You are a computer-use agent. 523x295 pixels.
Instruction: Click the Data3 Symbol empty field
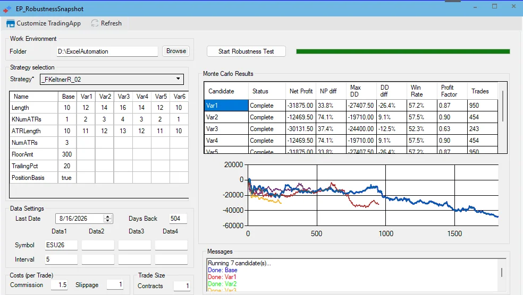[x=134, y=245]
